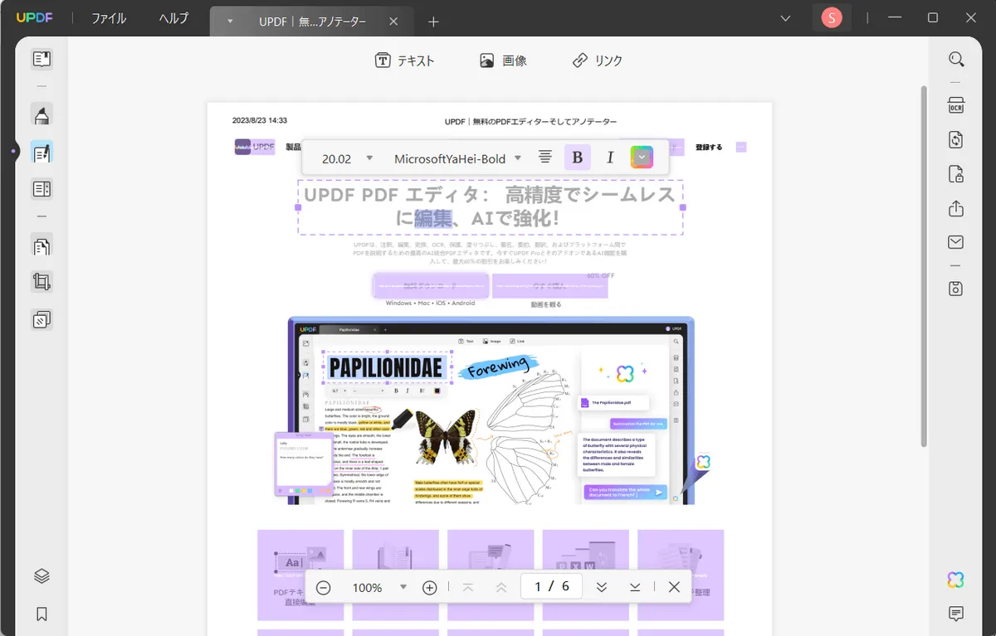This screenshot has width=996, height=636.
Task: Open the search magnifier icon
Action: [x=956, y=60]
